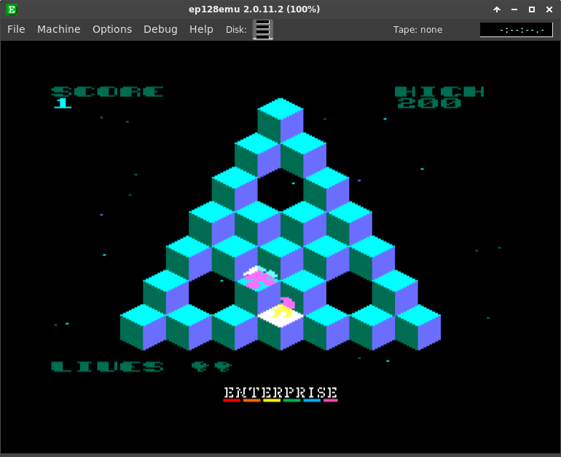Image resolution: width=561 pixels, height=457 pixels.
Task: Click the first remaining life icon
Action: click(200, 366)
